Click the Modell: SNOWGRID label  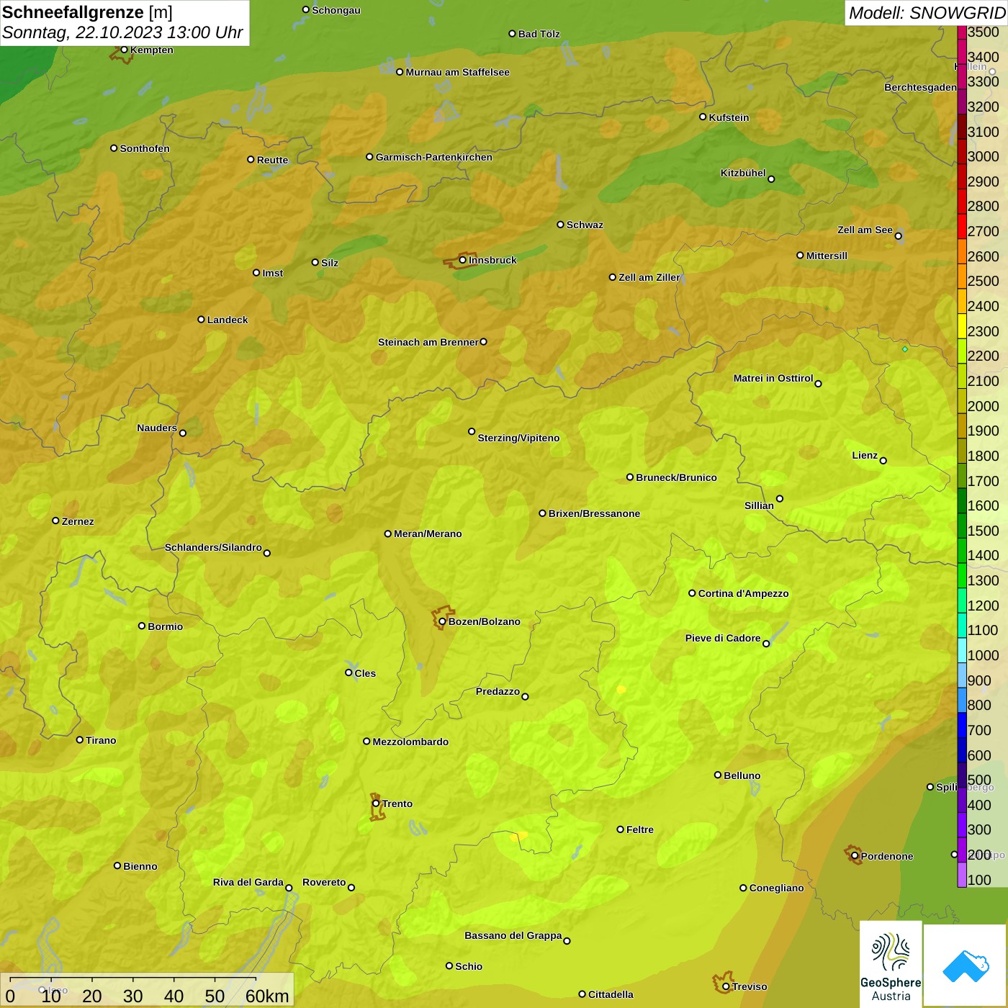click(x=927, y=13)
